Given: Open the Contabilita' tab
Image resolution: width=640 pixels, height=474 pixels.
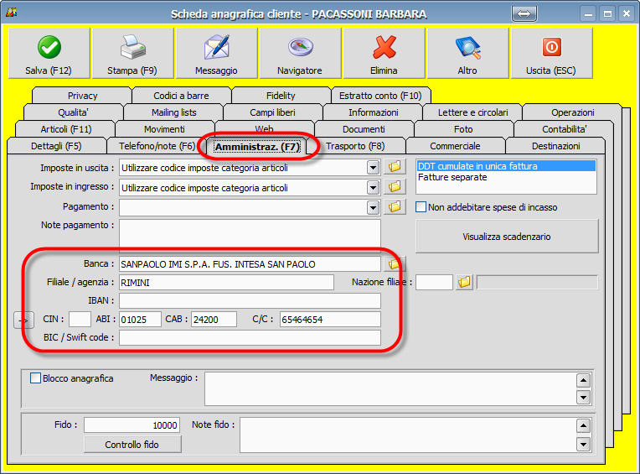Looking at the screenshot, I should pos(565,129).
